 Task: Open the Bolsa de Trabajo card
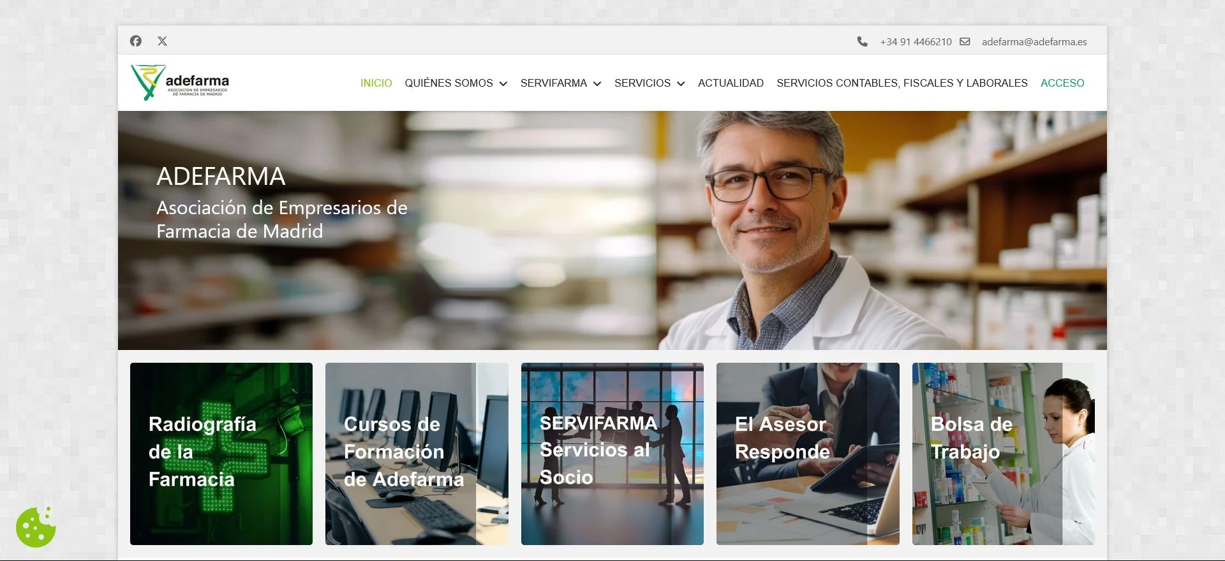pos(1004,454)
